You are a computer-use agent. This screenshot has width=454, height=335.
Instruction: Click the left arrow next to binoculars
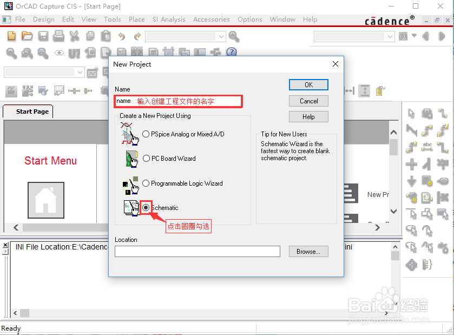click(x=425, y=36)
